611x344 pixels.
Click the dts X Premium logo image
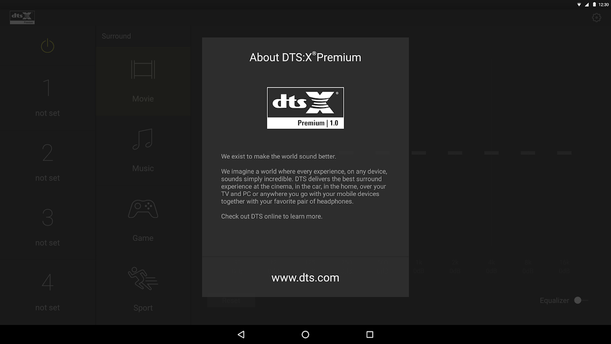[x=305, y=108]
